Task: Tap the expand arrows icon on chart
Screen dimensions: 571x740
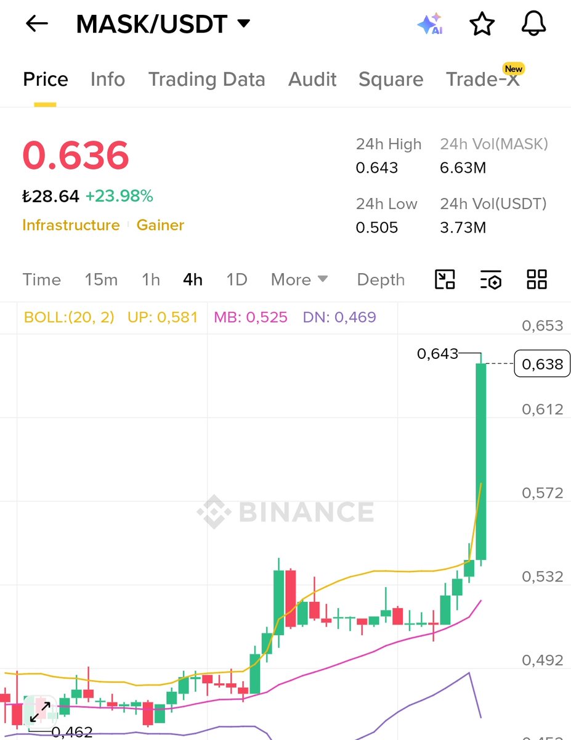Action: (x=40, y=711)
